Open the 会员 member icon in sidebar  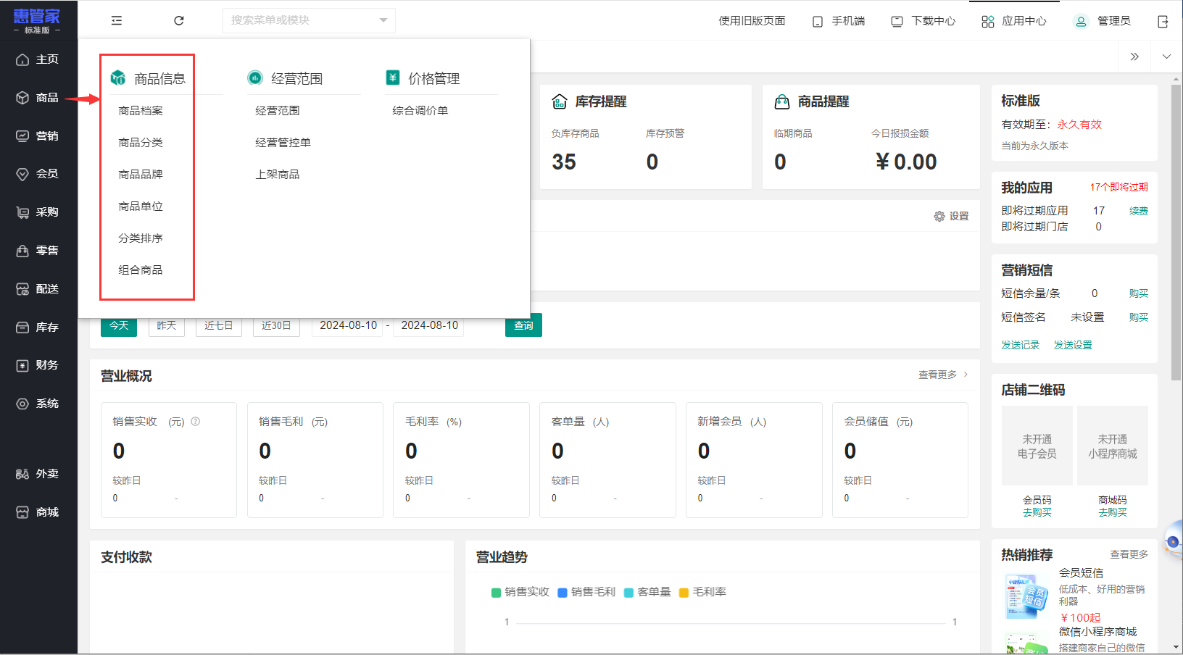[x=22, y=174]
